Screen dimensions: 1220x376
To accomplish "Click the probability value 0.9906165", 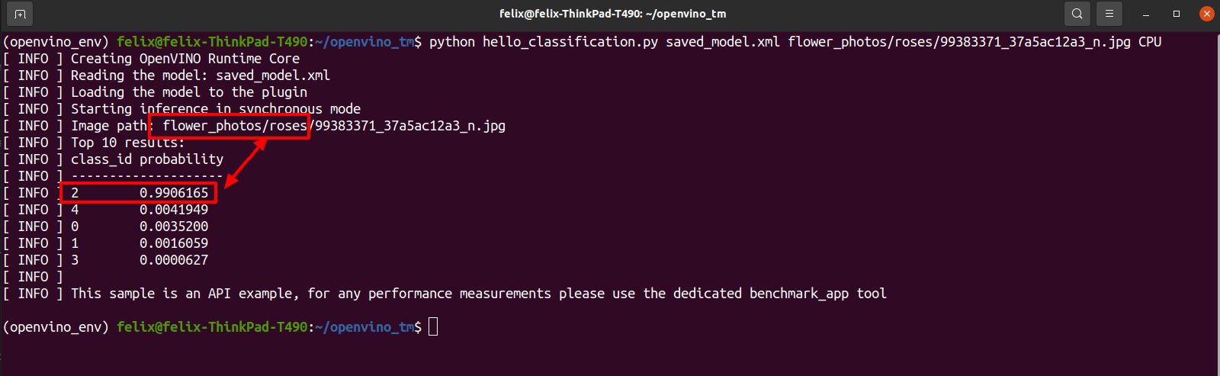I will [x=174, y=193].
